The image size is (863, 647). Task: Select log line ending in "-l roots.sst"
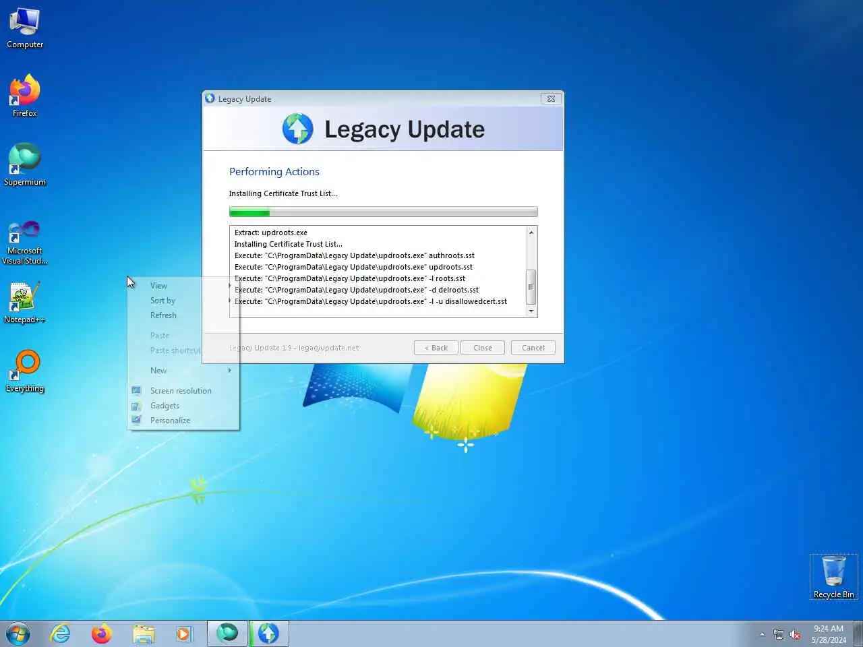(x=350, y=278)
